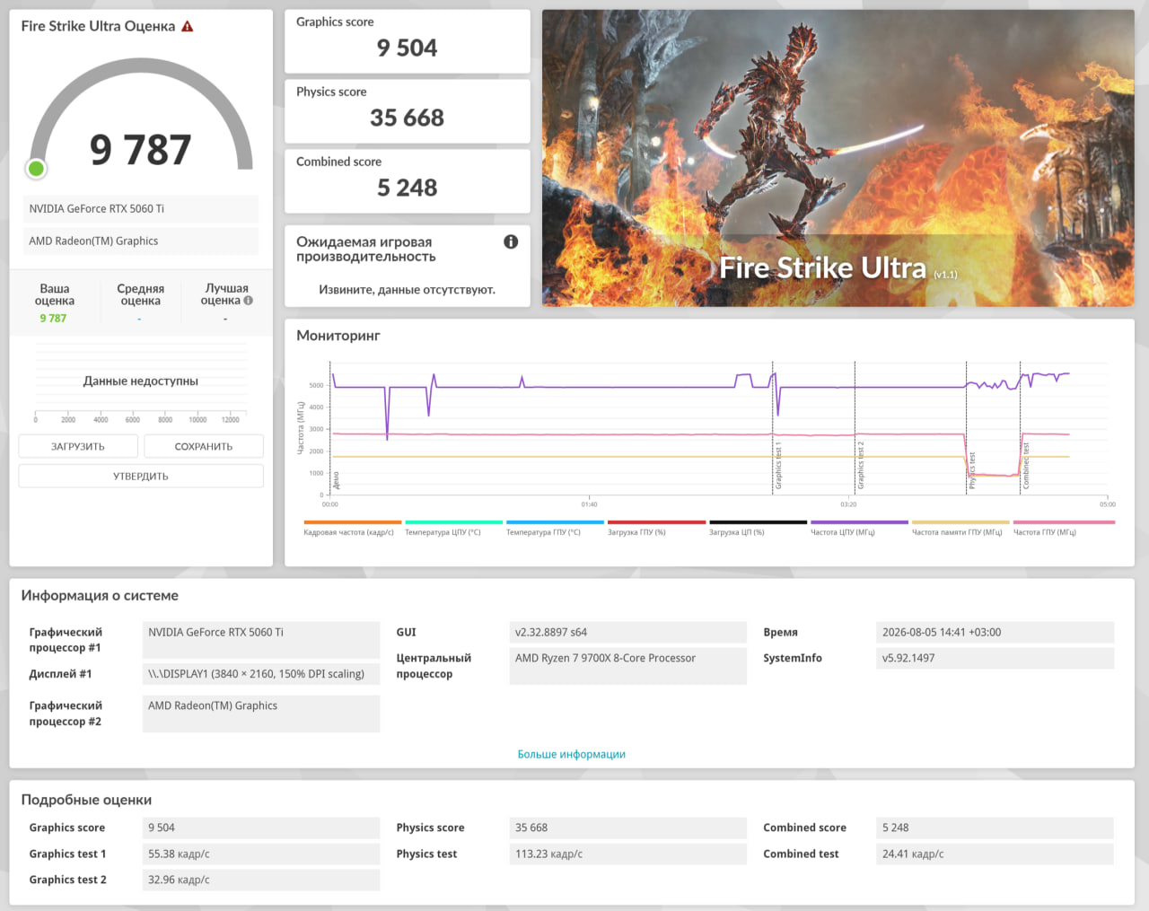Click the Данные недоступны text
1149x911 pixels.
coord(141,381)
